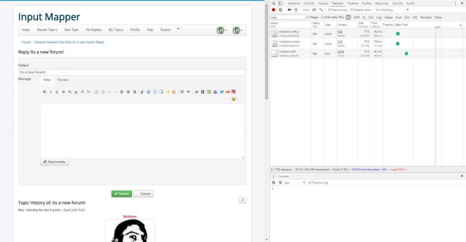
Task: Click the red record network log button
Action: [x=274, y=10]
